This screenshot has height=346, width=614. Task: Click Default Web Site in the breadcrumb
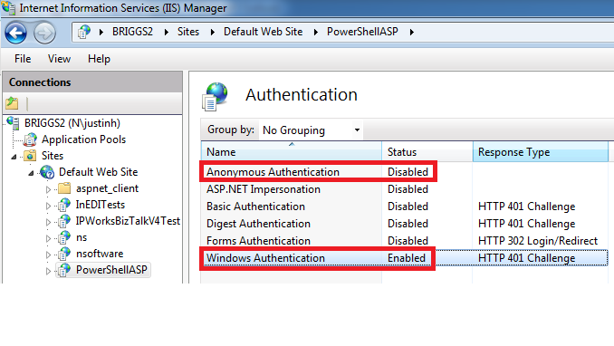pos(264,32)
